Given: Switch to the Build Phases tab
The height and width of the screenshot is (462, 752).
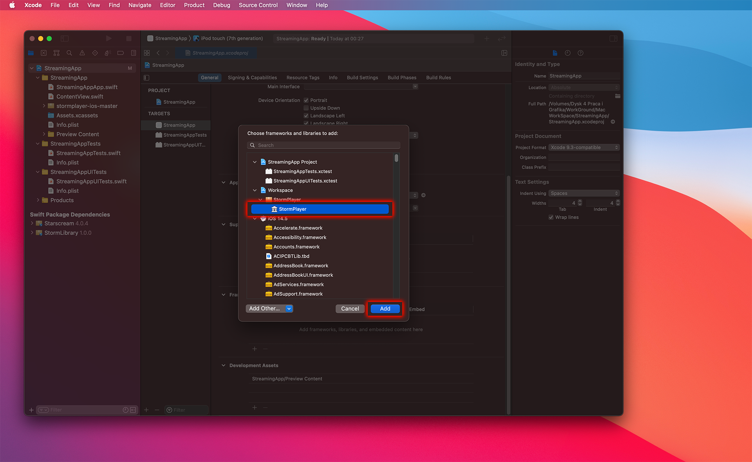Looking at the screenshot, I should [x=402, y=78].
